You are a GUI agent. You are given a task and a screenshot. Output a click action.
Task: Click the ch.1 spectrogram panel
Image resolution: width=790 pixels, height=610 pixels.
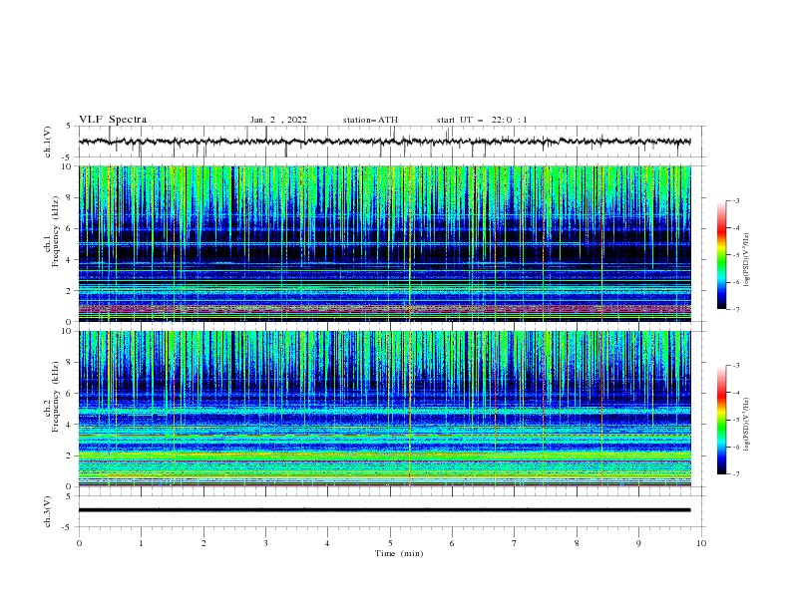point(385,243)
